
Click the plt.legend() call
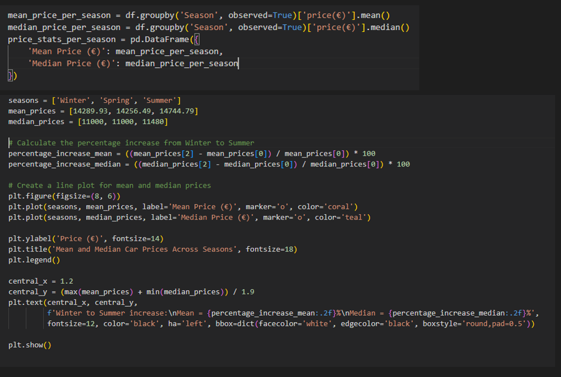(x=34, y=260)
